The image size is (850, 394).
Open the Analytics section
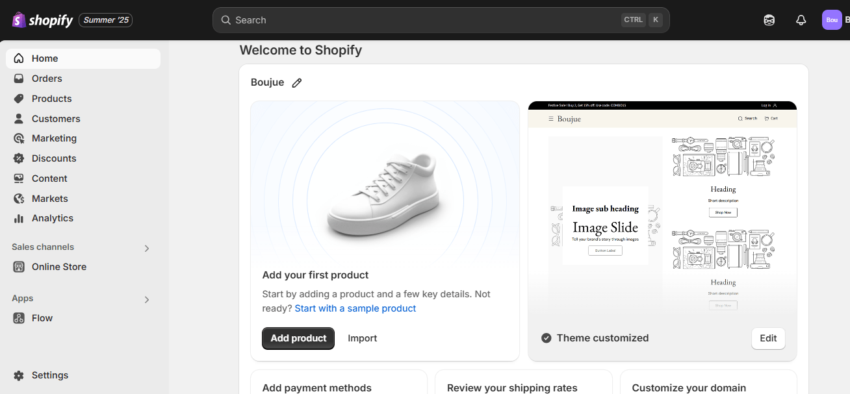point(53,218)
